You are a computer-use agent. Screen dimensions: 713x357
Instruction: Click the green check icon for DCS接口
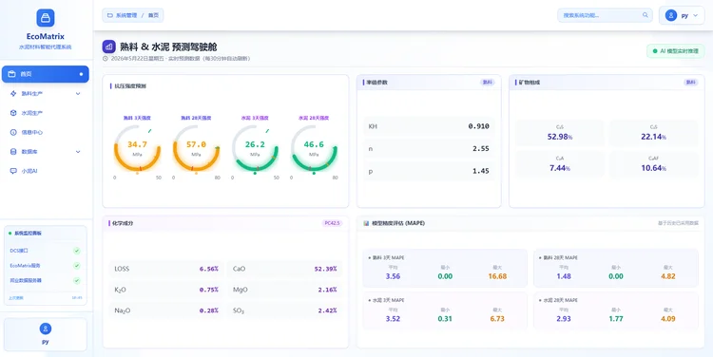pyautogui.click(x=77, y=251)
